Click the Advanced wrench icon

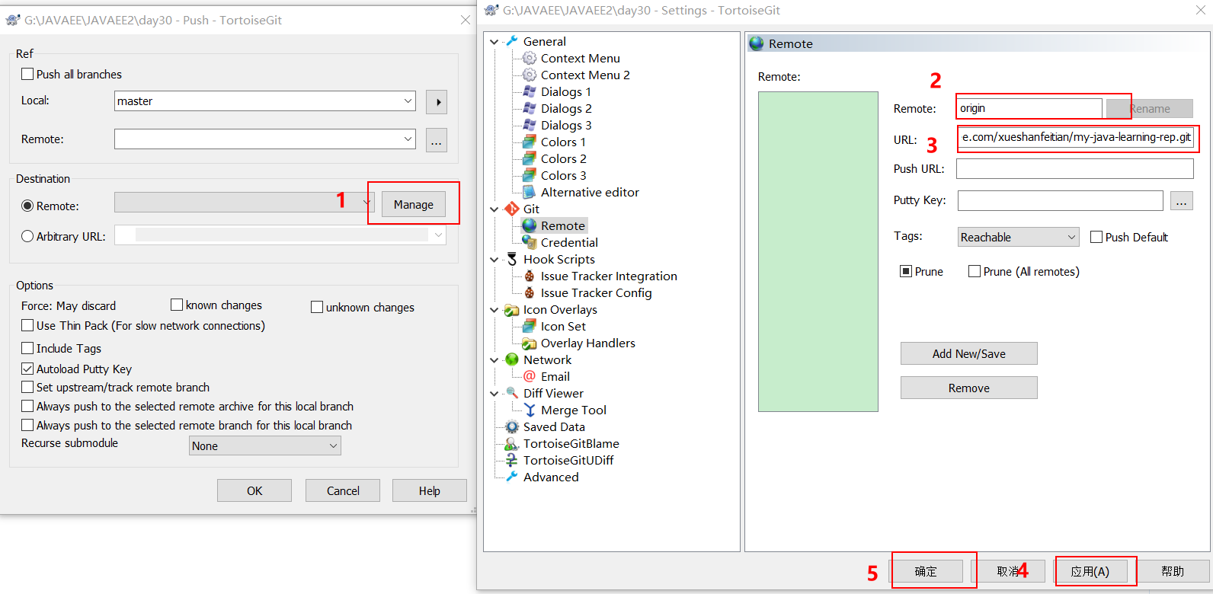click(512, 477)
